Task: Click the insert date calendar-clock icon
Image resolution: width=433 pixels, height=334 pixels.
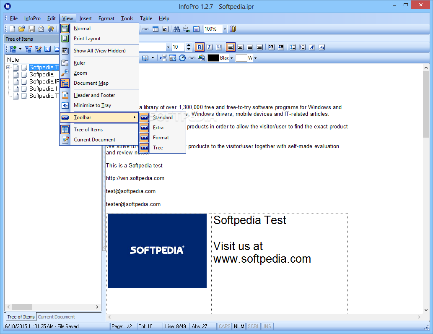Action: (x=173, y=58)
